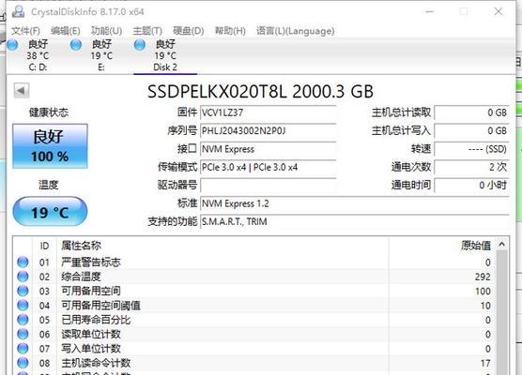This screenshot has width=522, height=375.
Task: Click raw value 100 of 可用备用空间
Action: coord(483,292)
